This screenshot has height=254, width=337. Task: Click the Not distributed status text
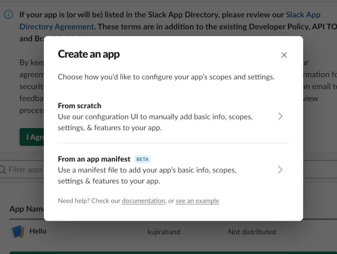pos(252,232)
